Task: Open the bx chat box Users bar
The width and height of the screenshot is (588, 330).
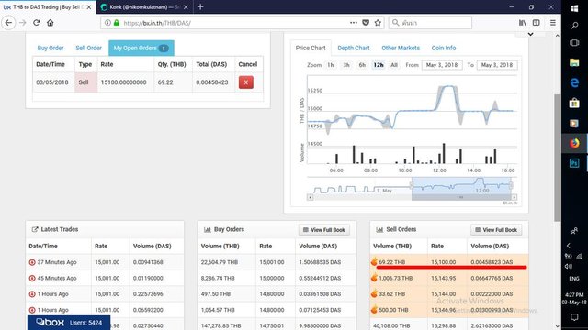Action: click(69, 323)
